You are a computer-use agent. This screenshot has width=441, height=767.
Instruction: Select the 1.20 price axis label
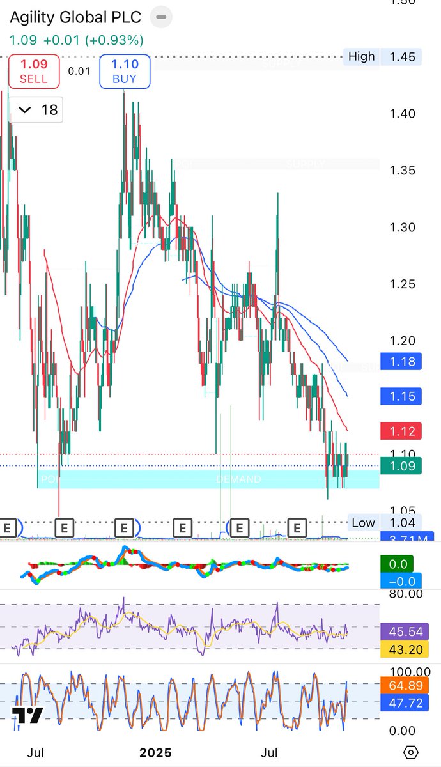402,341
